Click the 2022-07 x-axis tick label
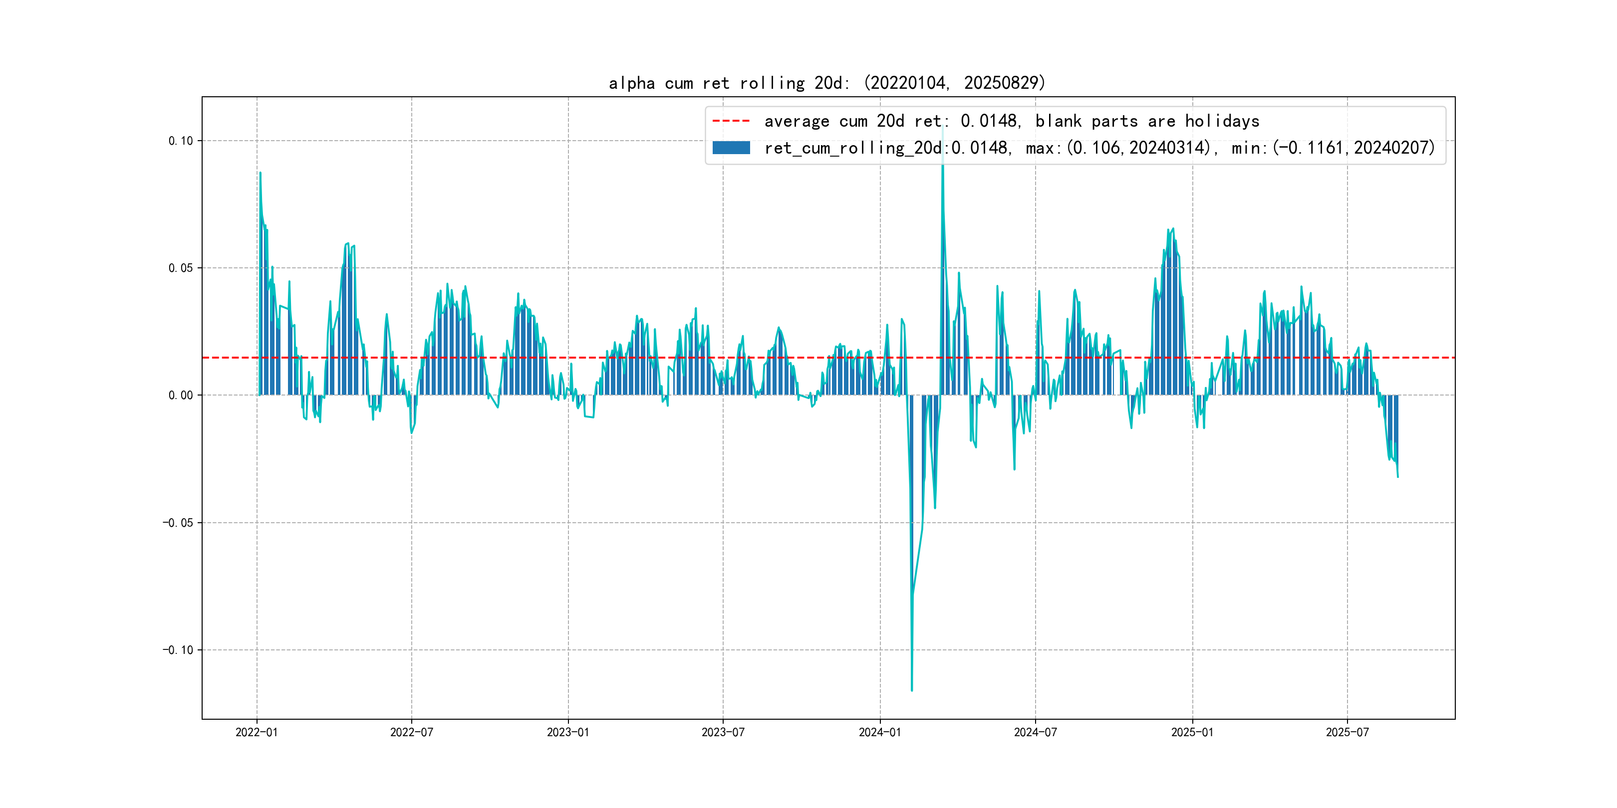The width and height of the screenshot is (1617, 808). [411, 732]
